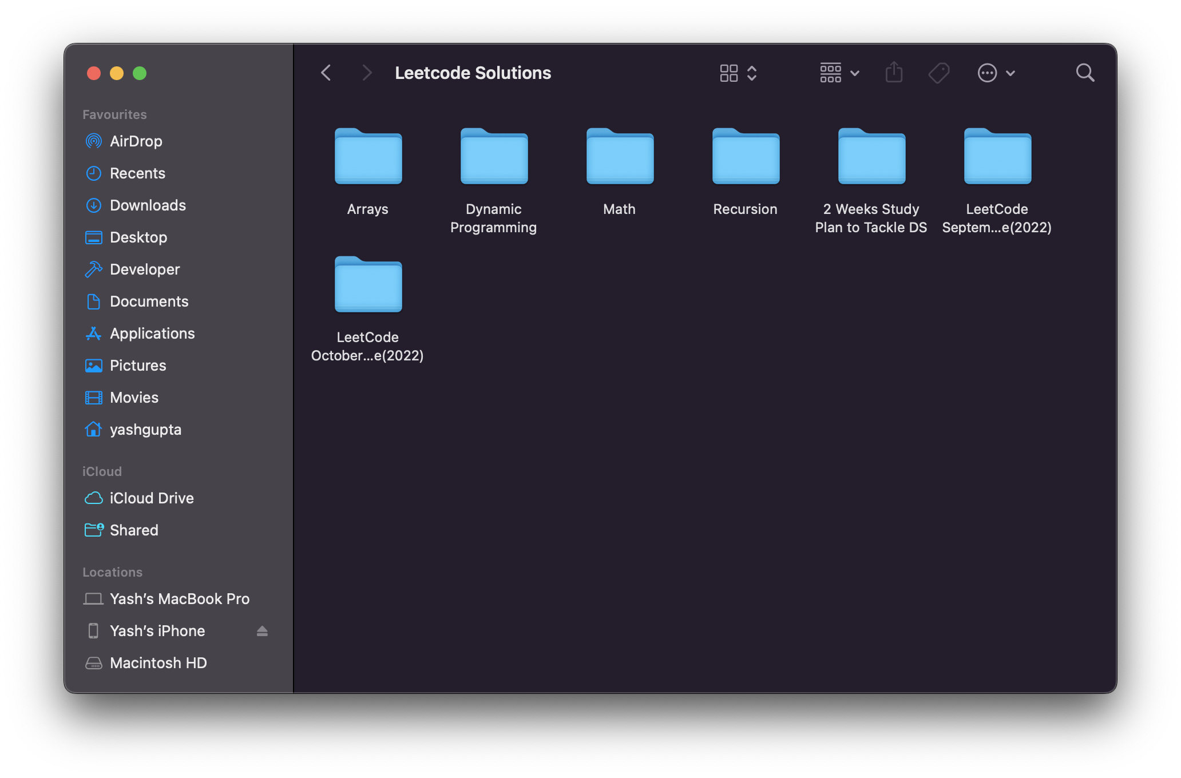Select the LeetCode October folder
1181x778 pixels.
[x=368, y=285]
